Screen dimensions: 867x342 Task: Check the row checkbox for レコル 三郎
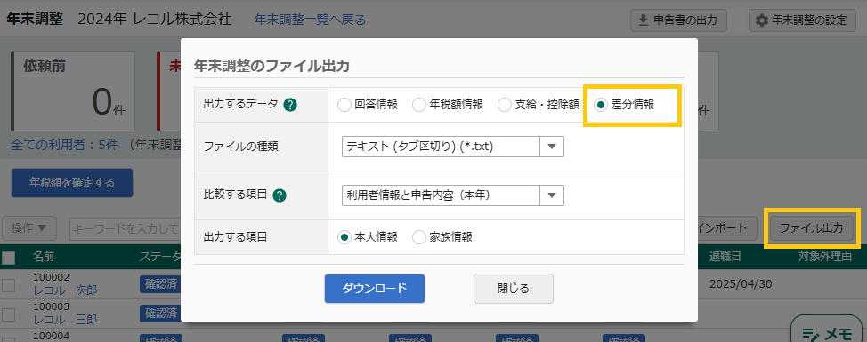click(8, 314)
